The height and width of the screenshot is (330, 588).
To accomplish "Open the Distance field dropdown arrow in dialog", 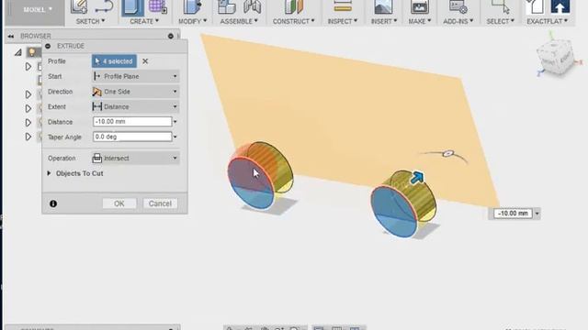I will point(175,122).
